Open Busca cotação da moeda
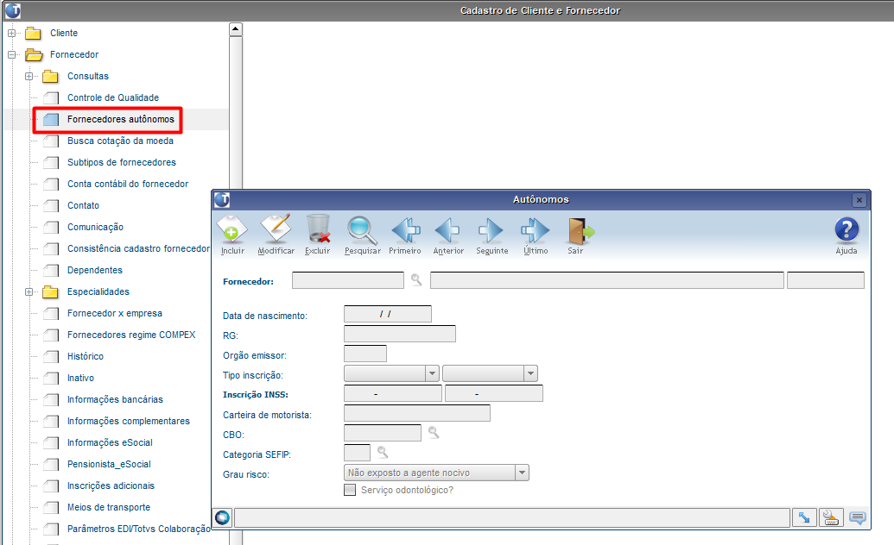The image size is (894, 545). coord(120,141)
